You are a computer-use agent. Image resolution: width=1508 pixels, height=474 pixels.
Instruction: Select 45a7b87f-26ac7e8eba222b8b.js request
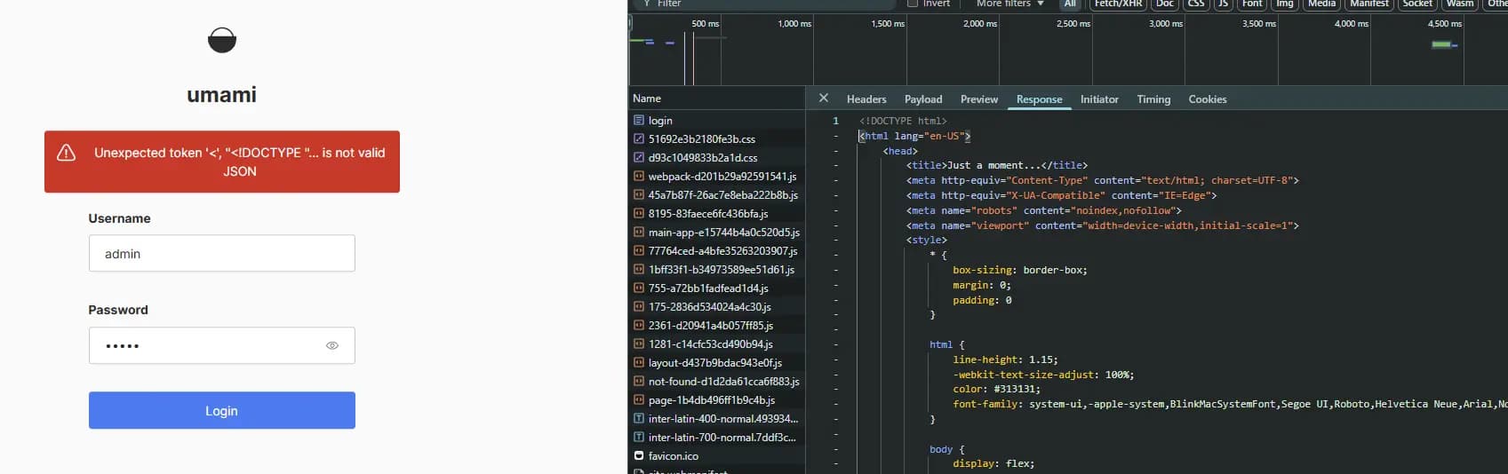716,194
